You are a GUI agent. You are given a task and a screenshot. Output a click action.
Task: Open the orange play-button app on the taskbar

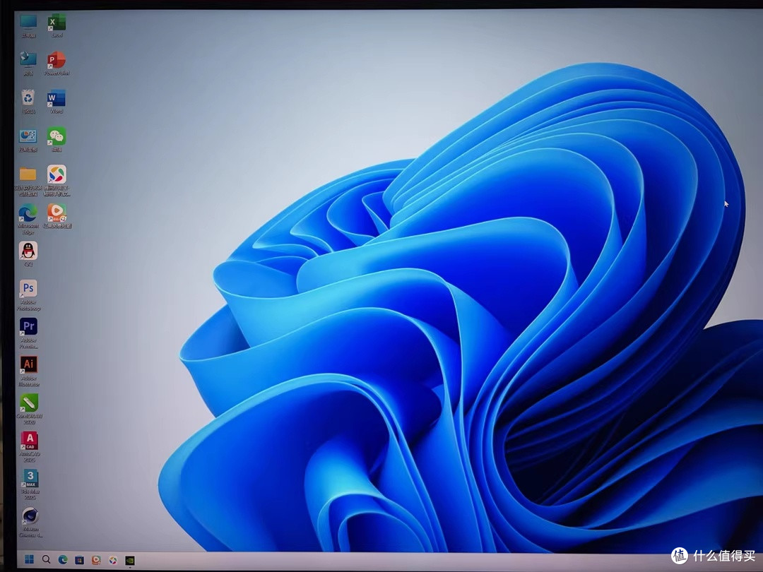pyautogui.click(x=96, y=560)
